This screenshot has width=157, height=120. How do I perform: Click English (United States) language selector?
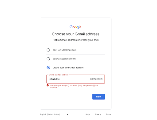(54, 114)
